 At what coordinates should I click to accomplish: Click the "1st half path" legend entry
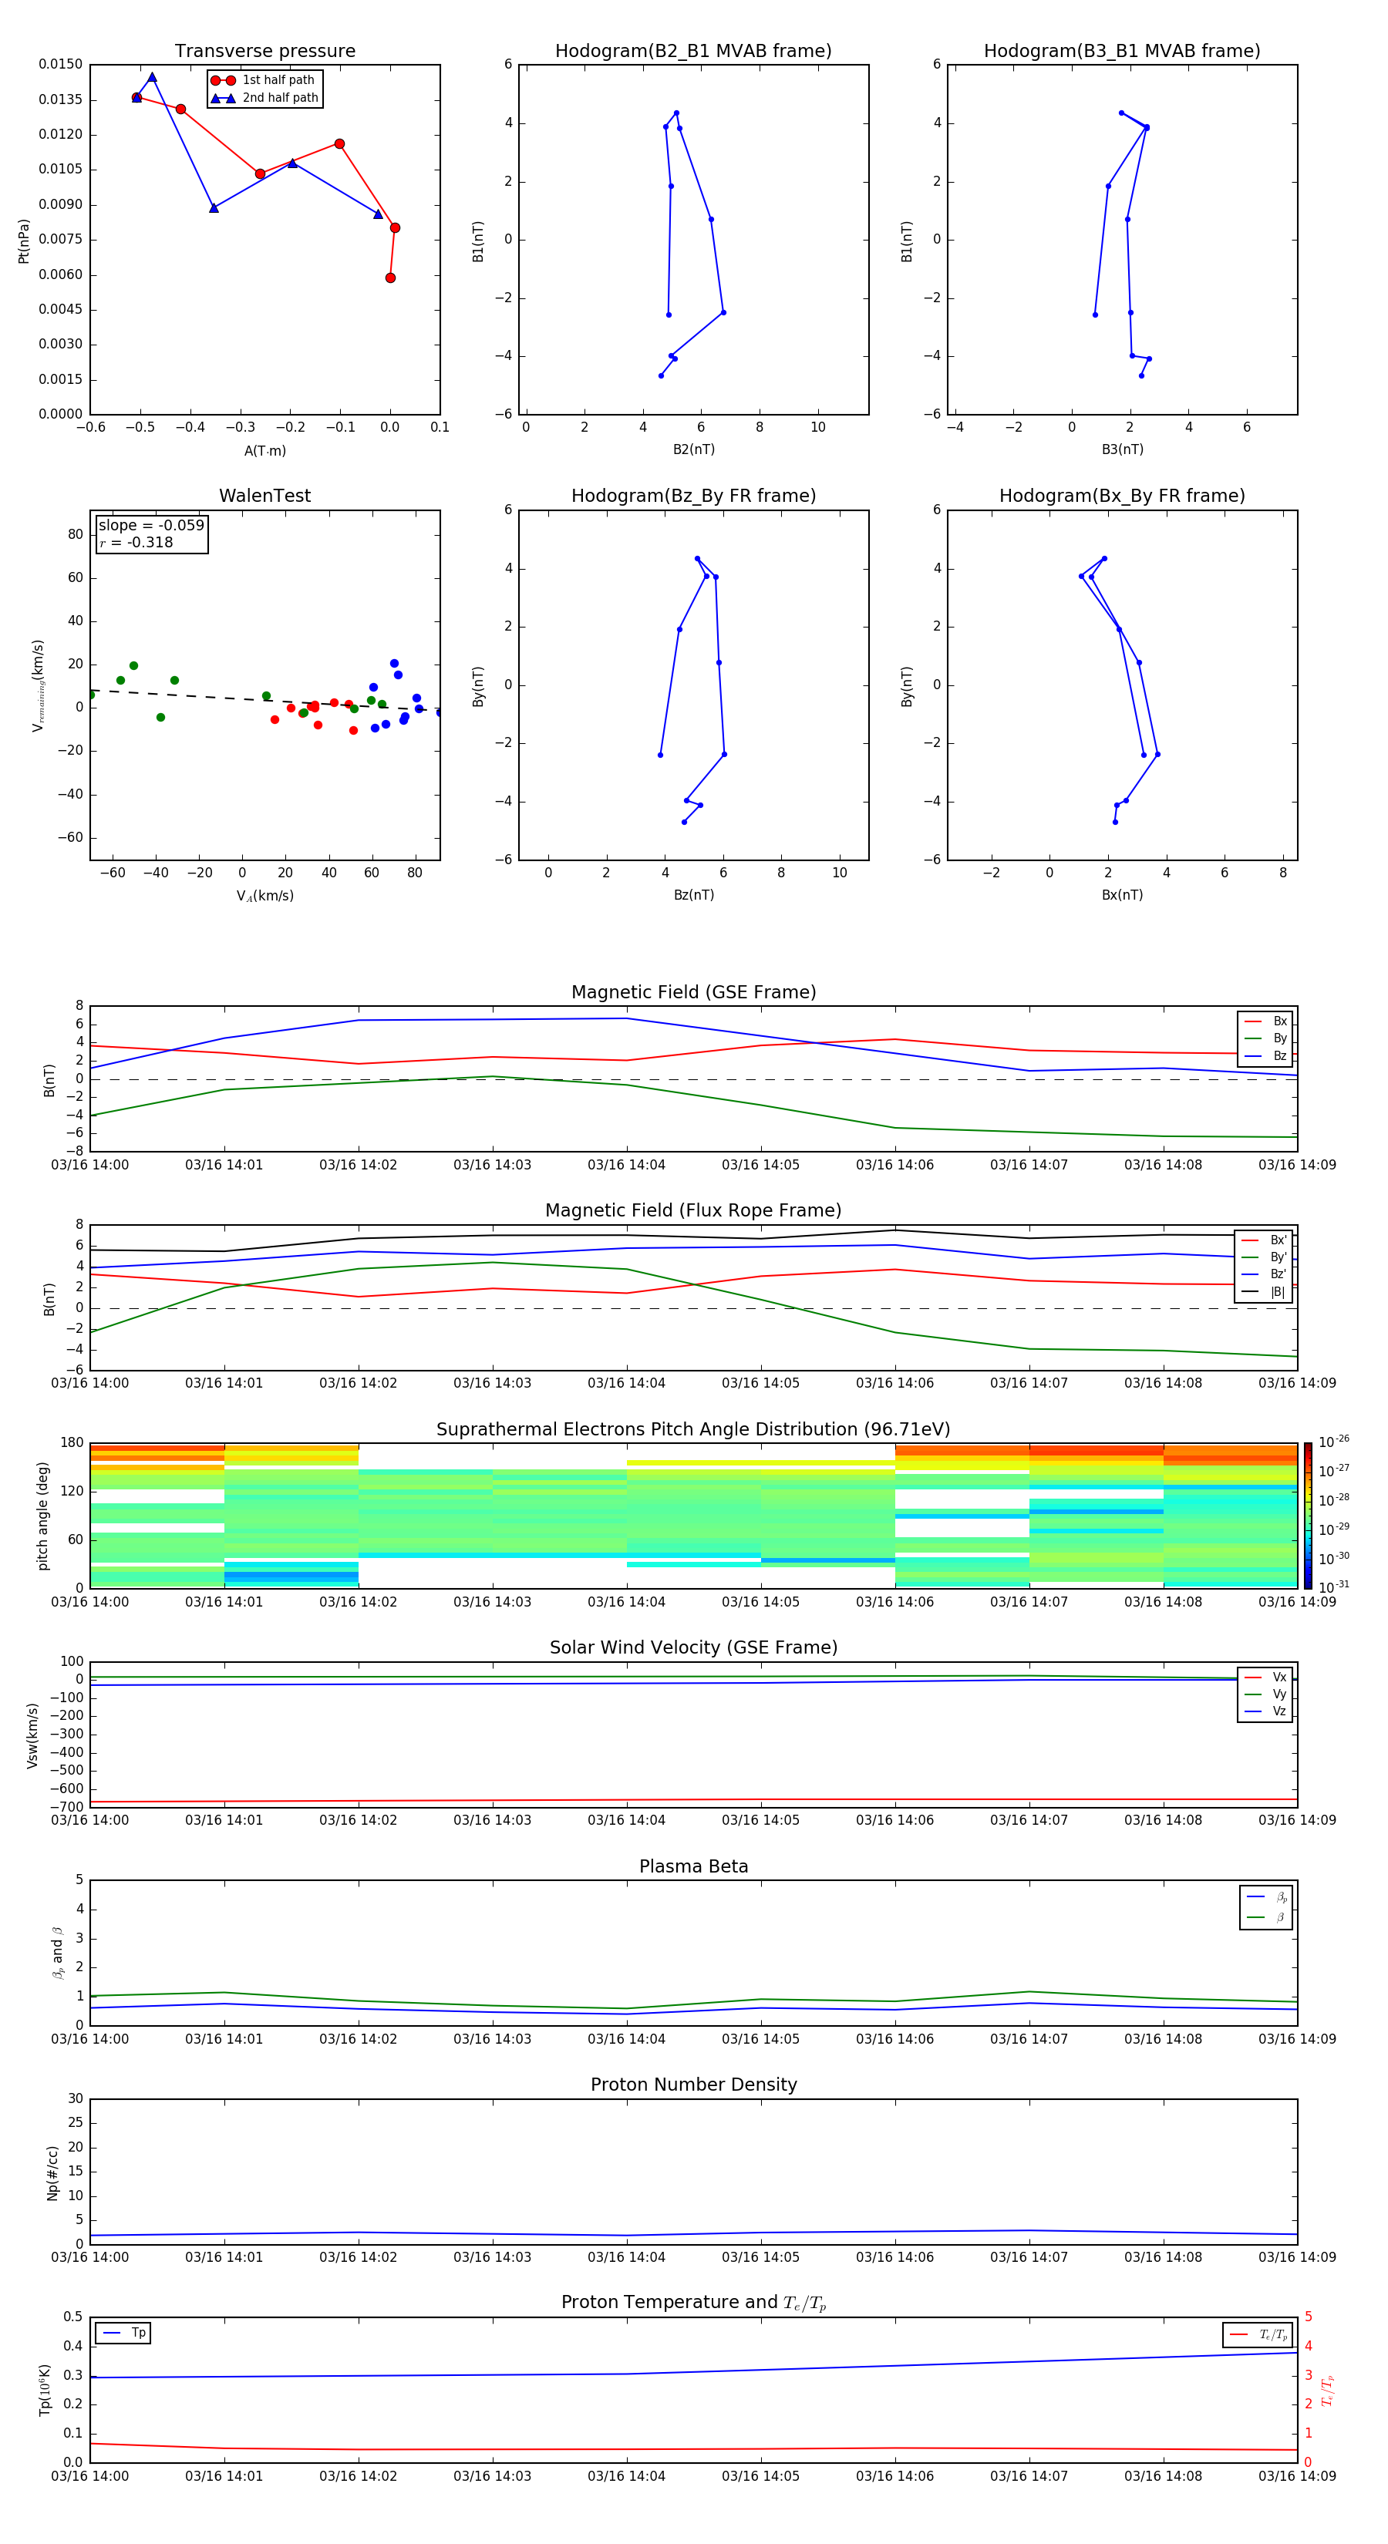(x=263, y=80)
